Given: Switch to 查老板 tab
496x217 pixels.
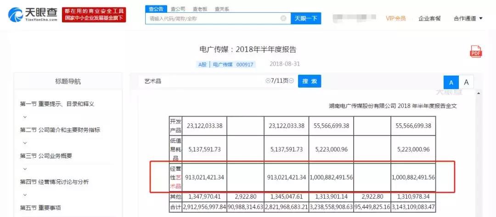Looking at the screenshot, I should pos(200,9).
